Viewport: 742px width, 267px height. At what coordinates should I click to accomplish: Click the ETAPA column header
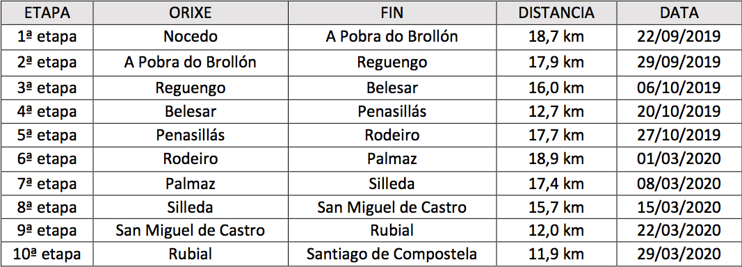pyautogui.click(x=48, y=13)
